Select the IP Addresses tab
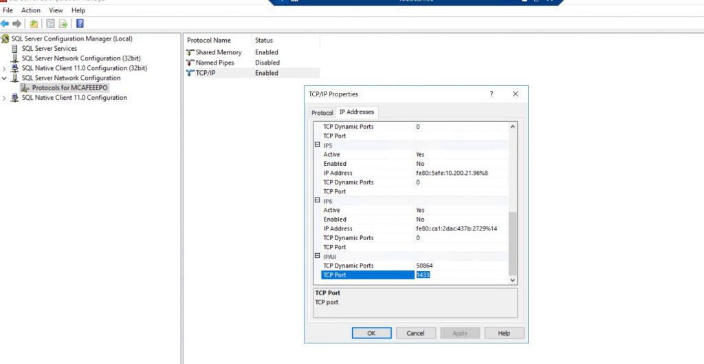The image size is (704, 364). (x=357, y=112)
